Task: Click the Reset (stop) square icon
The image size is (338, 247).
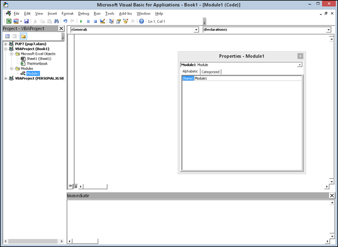Action: click(x=95, y=21)
